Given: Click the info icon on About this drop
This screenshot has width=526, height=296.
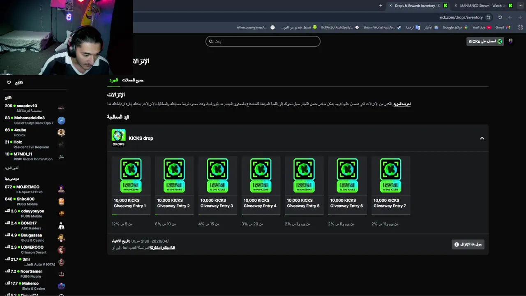Looking at the screenshot, I should pyautogui.click(x=457, y=244).
